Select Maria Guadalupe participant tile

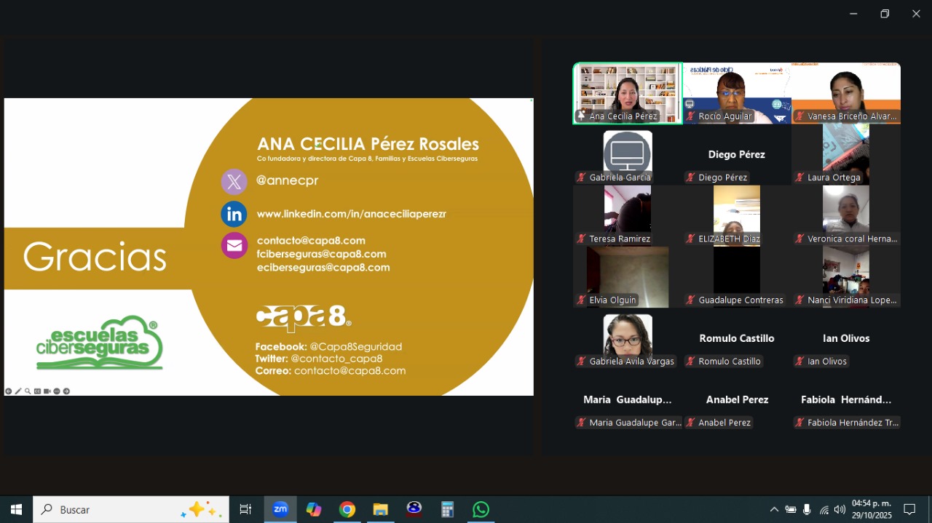pos(628,400)
